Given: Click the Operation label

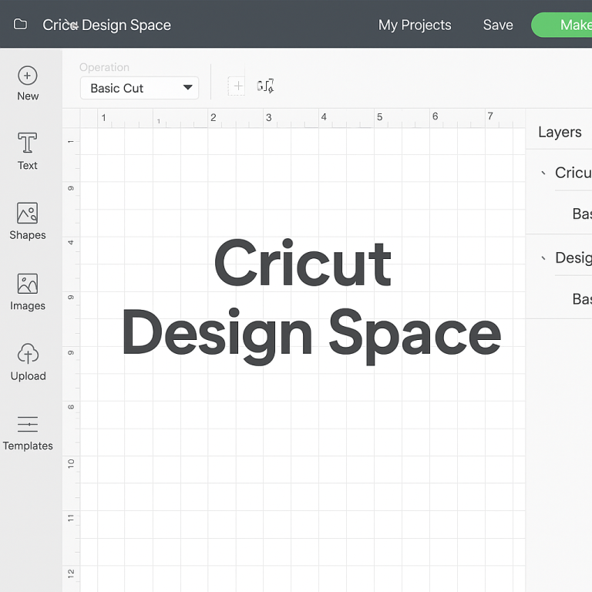Looking at the screenshot, I should click(104, 67).
